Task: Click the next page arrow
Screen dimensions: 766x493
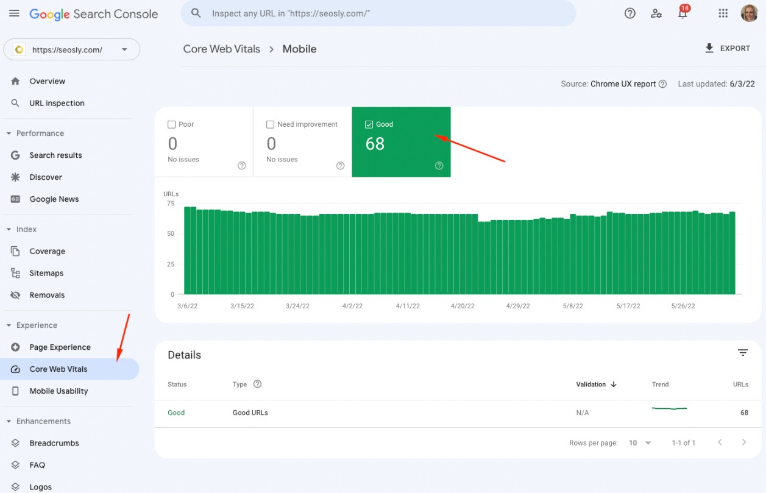Action: click(x=743, y=442)
